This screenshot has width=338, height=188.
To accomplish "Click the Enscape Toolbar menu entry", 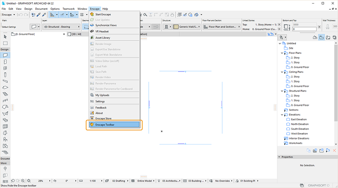I will click(x=114, y=125).
